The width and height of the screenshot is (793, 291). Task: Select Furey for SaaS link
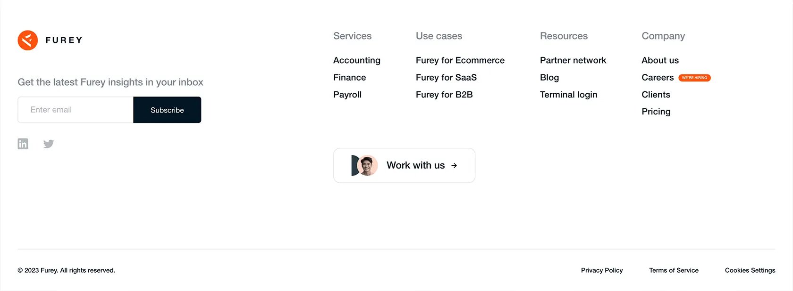[446, 77]
